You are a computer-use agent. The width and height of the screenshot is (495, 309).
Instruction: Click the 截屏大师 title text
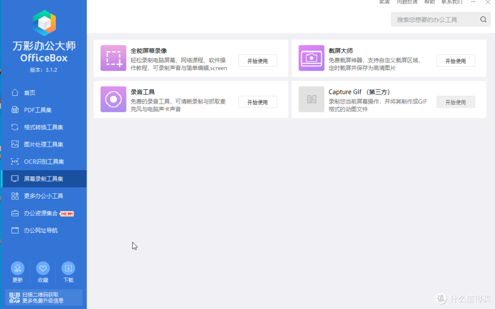341,51
